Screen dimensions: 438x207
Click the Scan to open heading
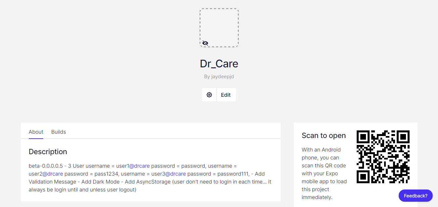tap(324, 135)
